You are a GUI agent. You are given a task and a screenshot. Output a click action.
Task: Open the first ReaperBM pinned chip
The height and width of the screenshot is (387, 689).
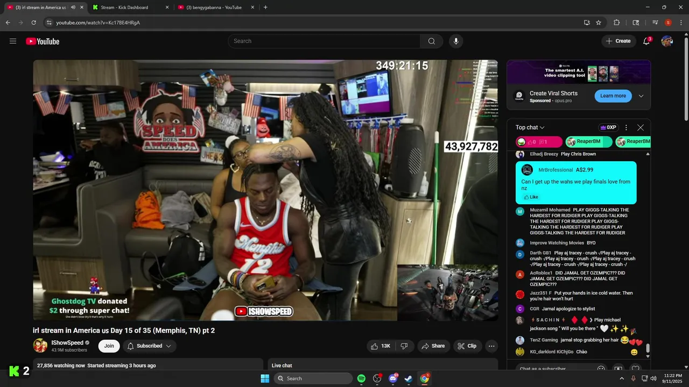[588, 142]
